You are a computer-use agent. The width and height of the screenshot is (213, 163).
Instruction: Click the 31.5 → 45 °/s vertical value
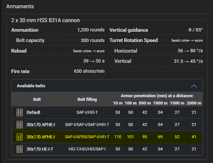[x=188, y=61]
